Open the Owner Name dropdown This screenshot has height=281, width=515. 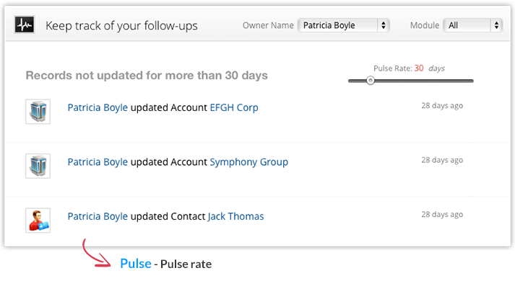(x=344, y=25)
